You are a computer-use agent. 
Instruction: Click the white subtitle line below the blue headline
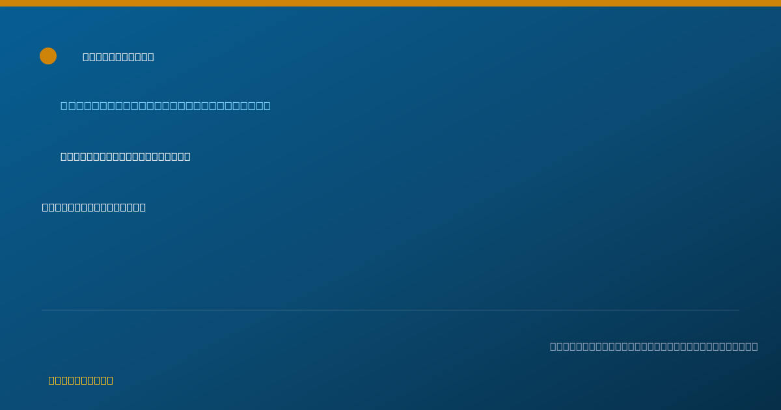pos(126,156)
